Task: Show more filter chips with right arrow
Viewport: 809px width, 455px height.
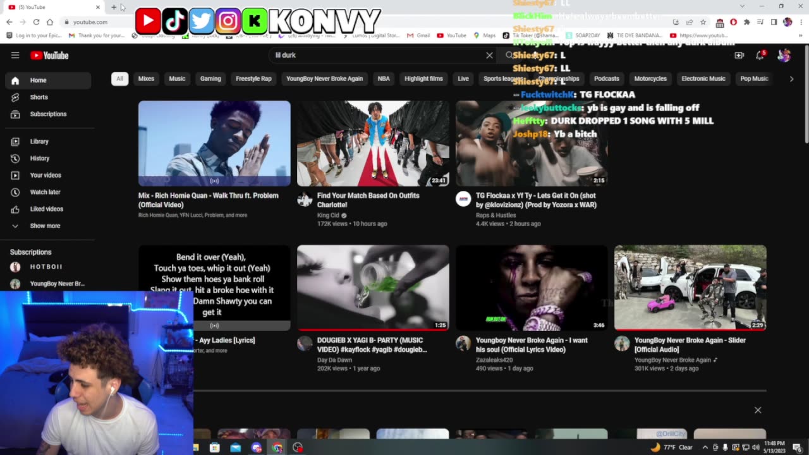Action: (x=791, y=78)
